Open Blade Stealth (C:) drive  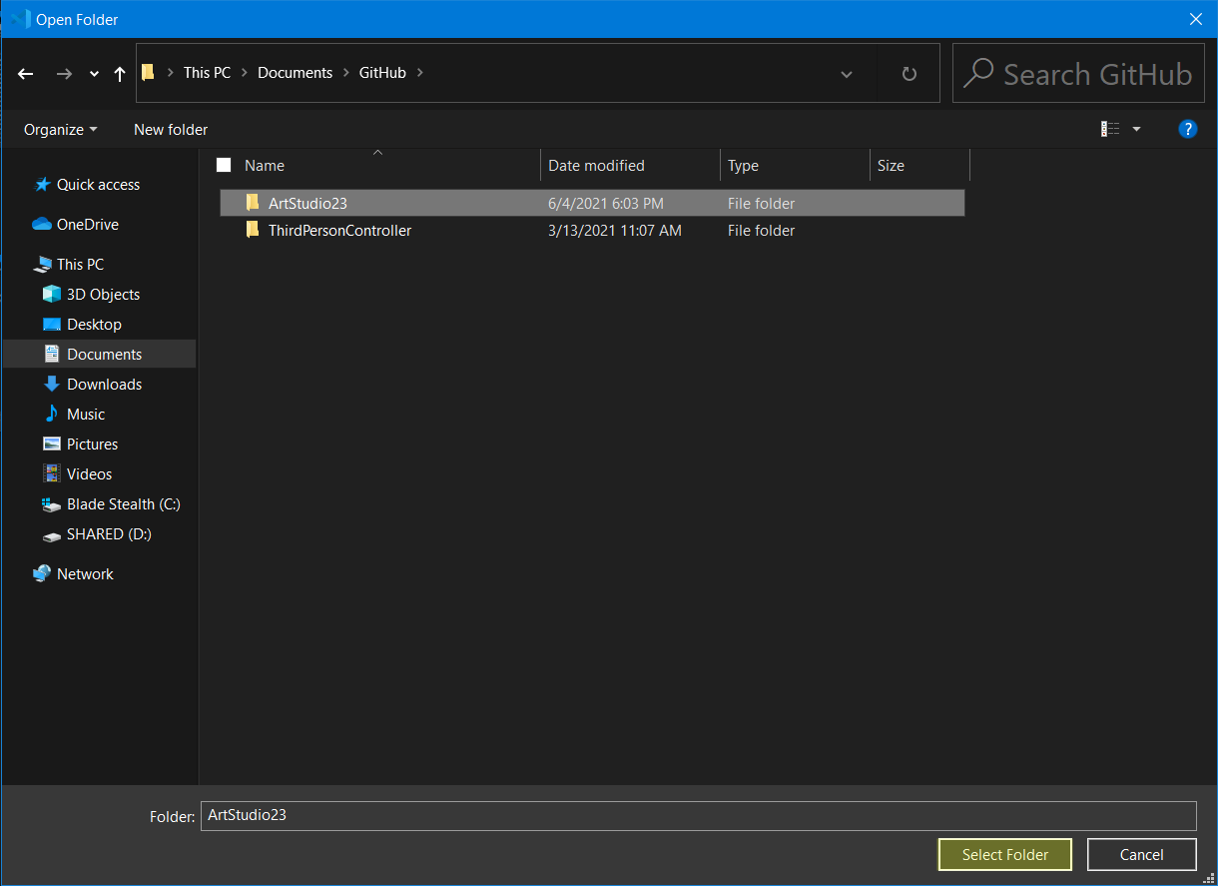pyautogui.click(x=124, y=503)
